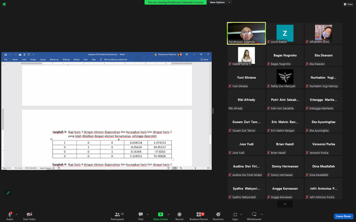Click the Redo icon in Word's title bar

[16, 54]
